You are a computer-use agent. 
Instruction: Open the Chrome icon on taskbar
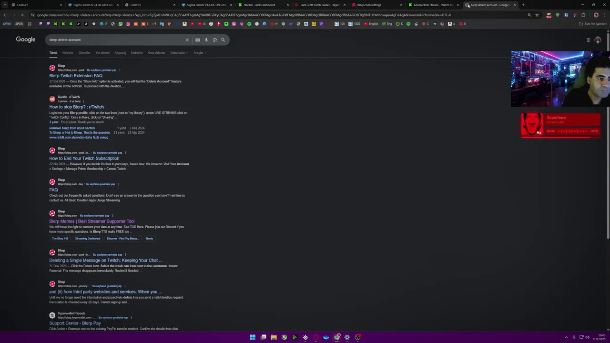click(336, 337)
